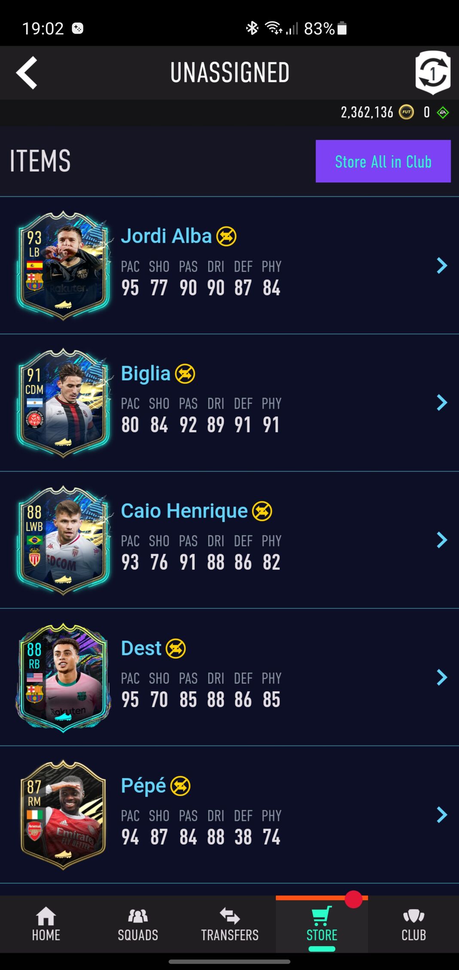Switch to the Squads tab
This screenshot has width=459, height=970.
point(138,924)
